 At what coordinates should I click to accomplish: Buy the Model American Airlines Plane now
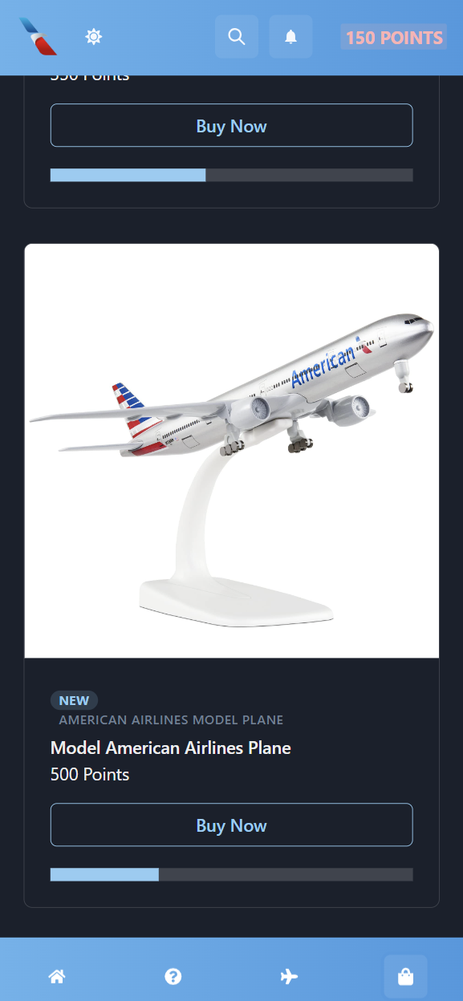(232, 825)
